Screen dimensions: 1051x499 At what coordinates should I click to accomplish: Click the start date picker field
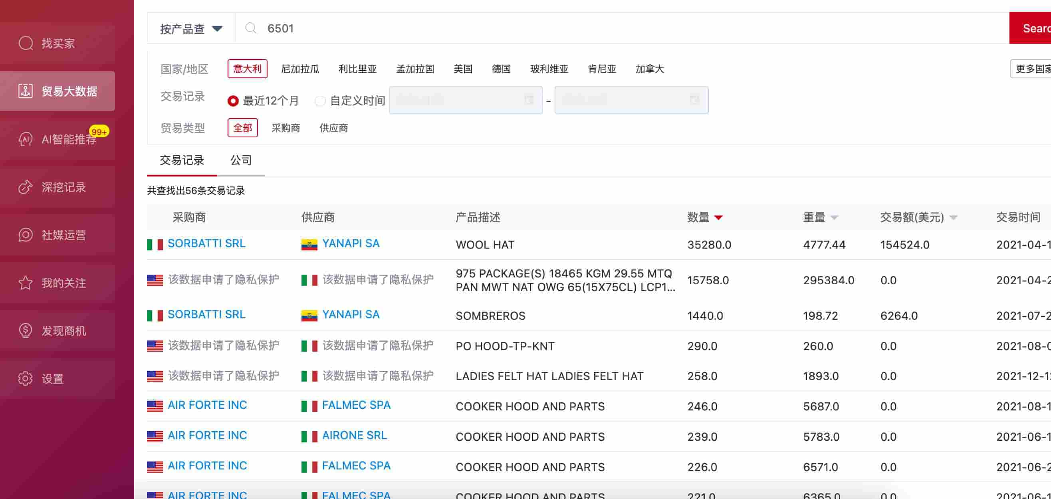(466, 100)
